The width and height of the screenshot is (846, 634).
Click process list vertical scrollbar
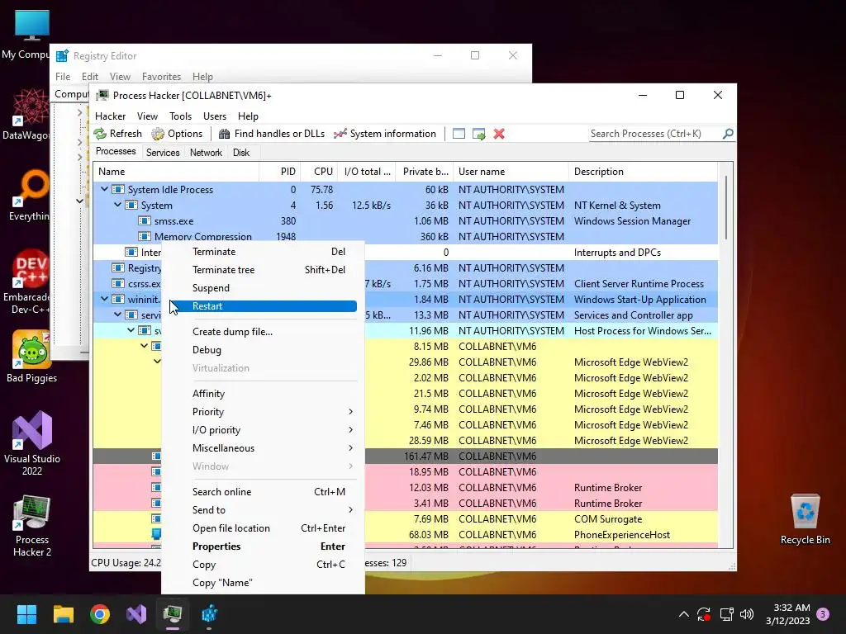coord(725,208)
